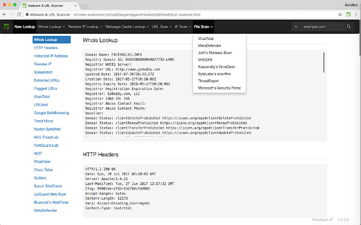This screenshot has height=225, width=361.
Task: Expand the Webpage Cache Lookup dropdown
Action: coord(127,26)
